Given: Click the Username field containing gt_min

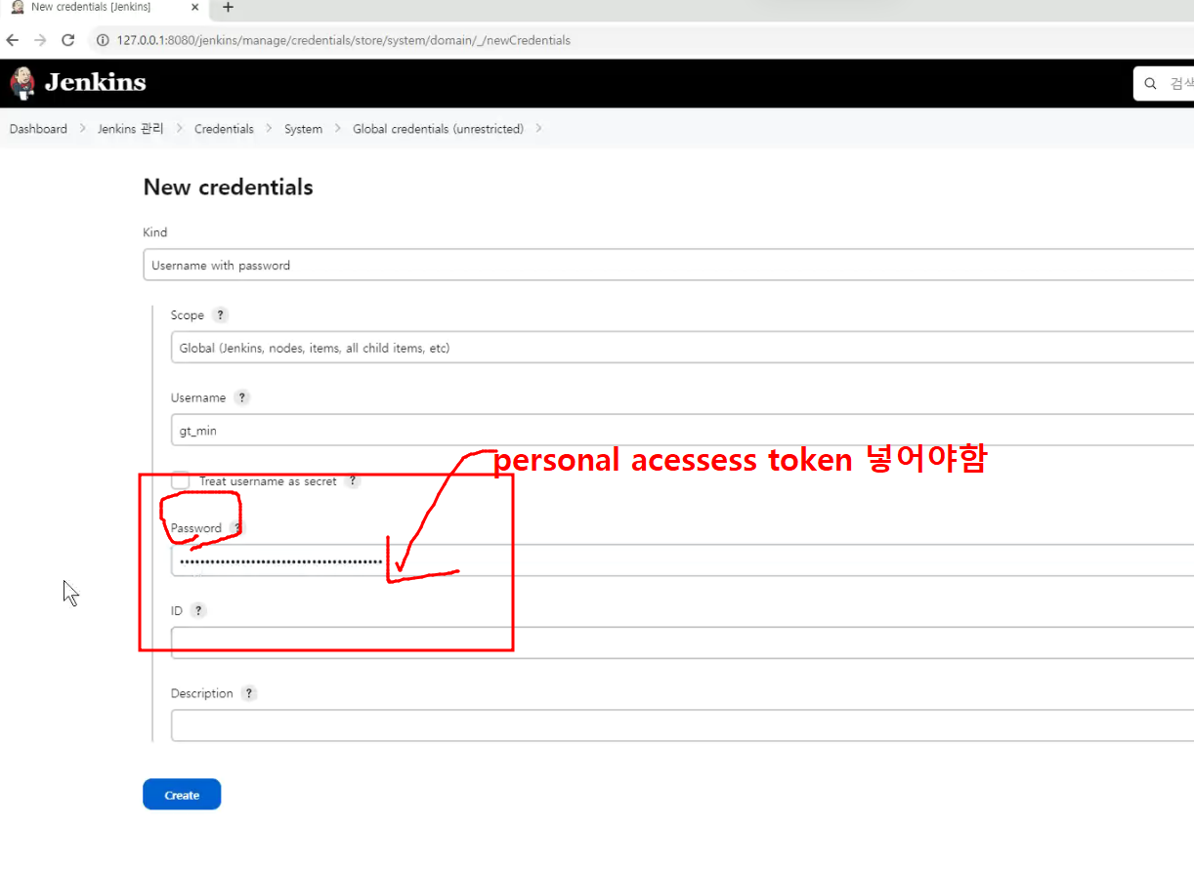Looking at the screenshot, I should coord(682,430).
